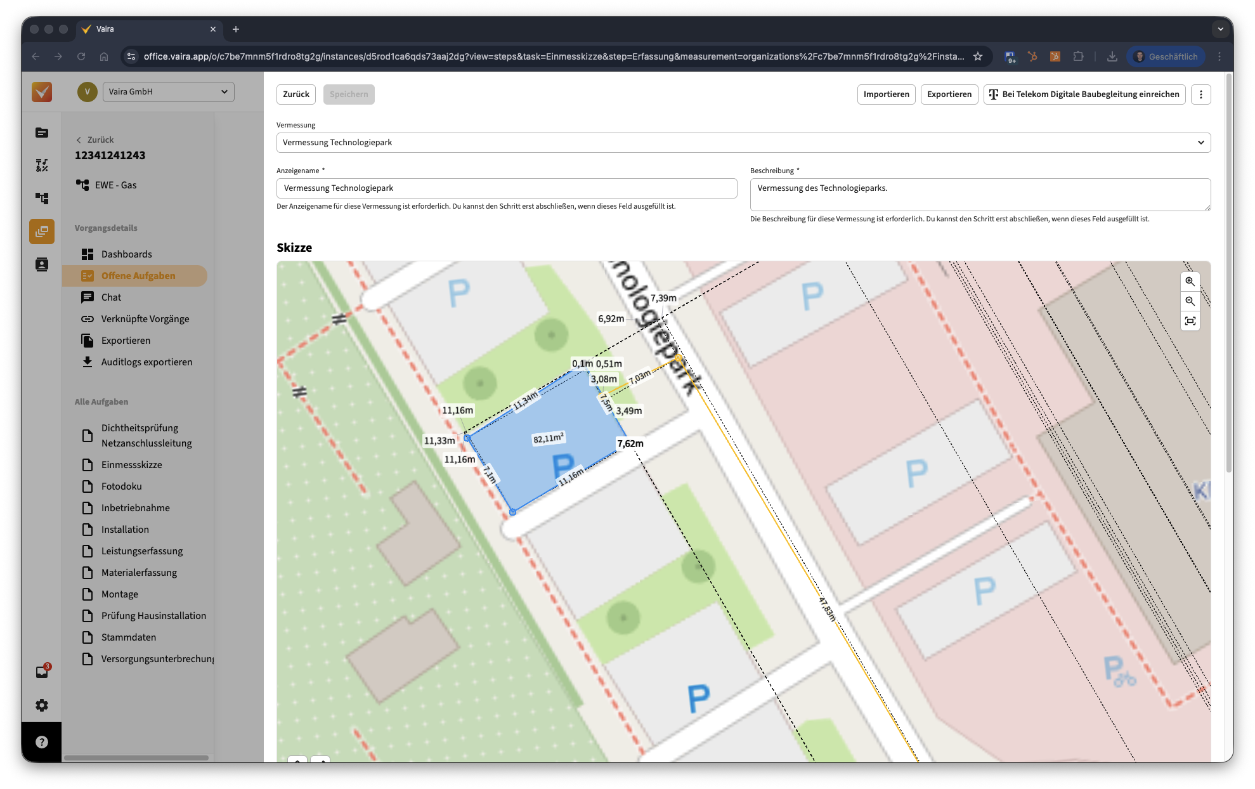The height and width of the screenshot is (789, 1255).
Task: Open the Chat menu item
Action: 111,297
